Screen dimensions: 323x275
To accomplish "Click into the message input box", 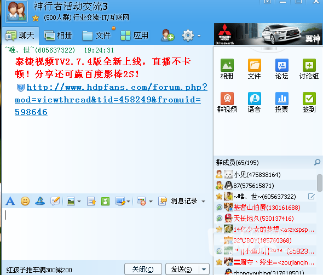I will tap(107, 234).
